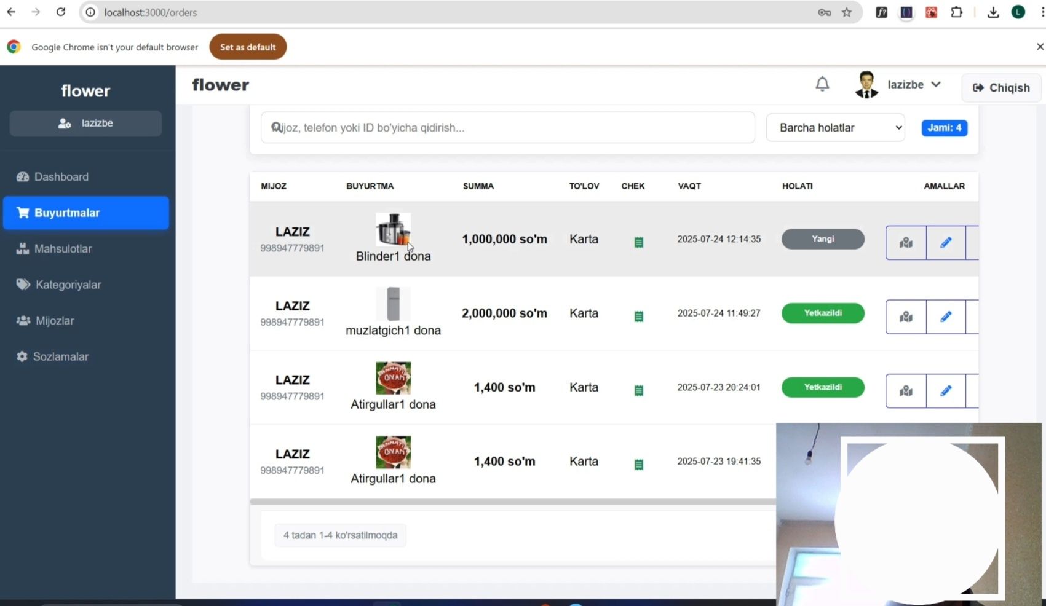Click the Blinder product thumbnail

393,229
